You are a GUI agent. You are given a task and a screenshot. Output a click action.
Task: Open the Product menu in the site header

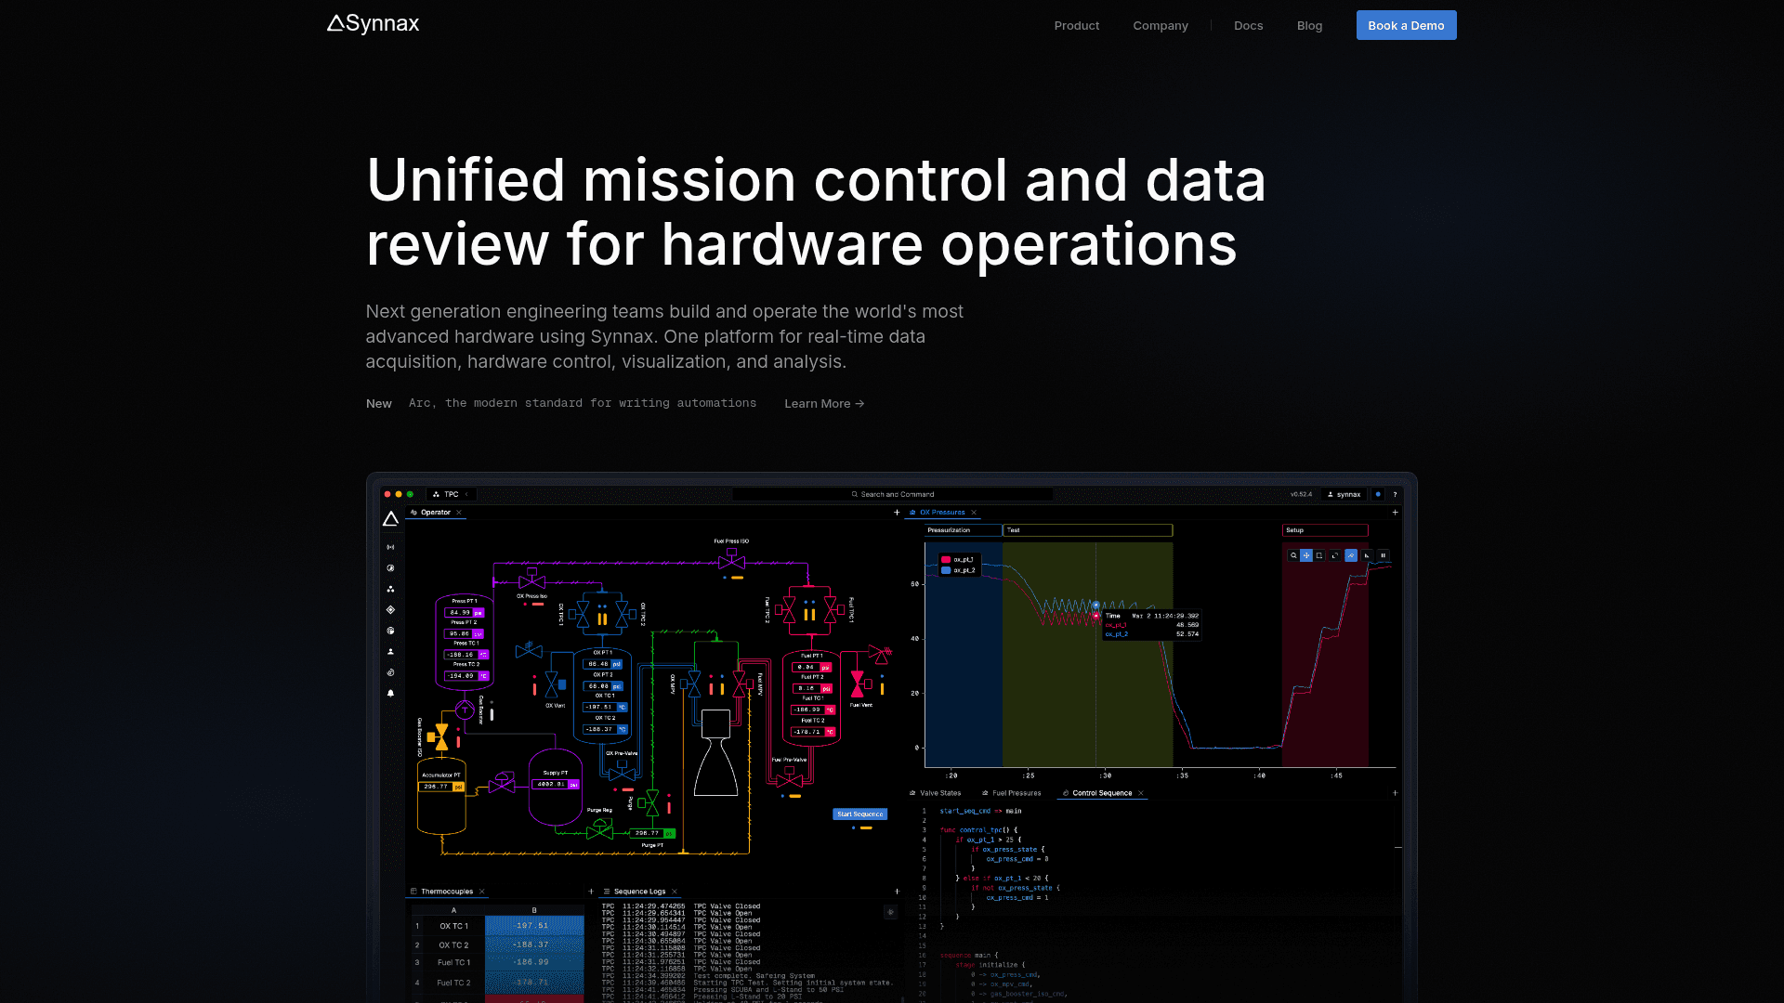(x=1076, y=26)
